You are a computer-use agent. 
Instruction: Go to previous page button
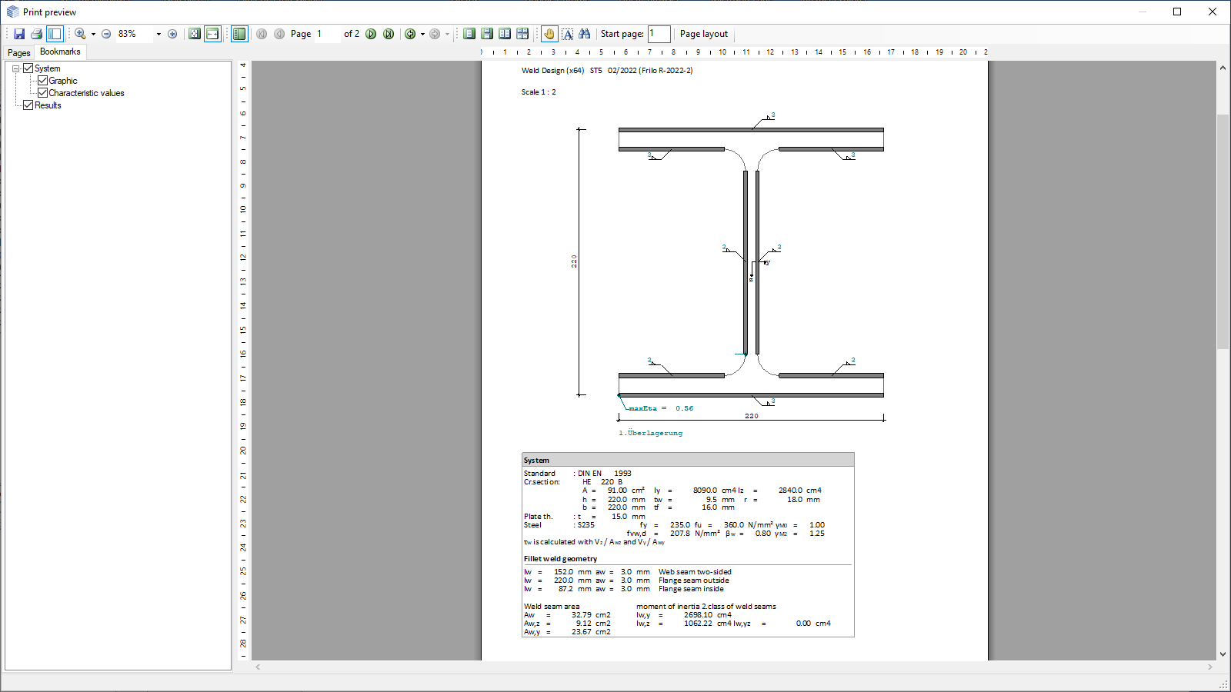point(279,34)
